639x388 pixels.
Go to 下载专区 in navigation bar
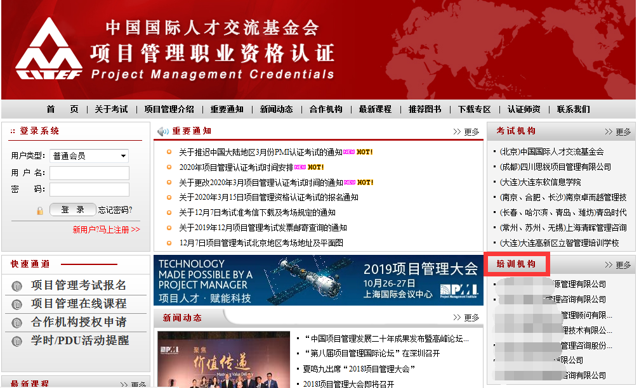coord(475,109)
